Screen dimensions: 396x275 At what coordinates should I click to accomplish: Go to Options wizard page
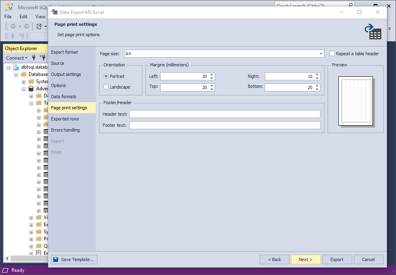pyautogui.click(x=72, y=85)
